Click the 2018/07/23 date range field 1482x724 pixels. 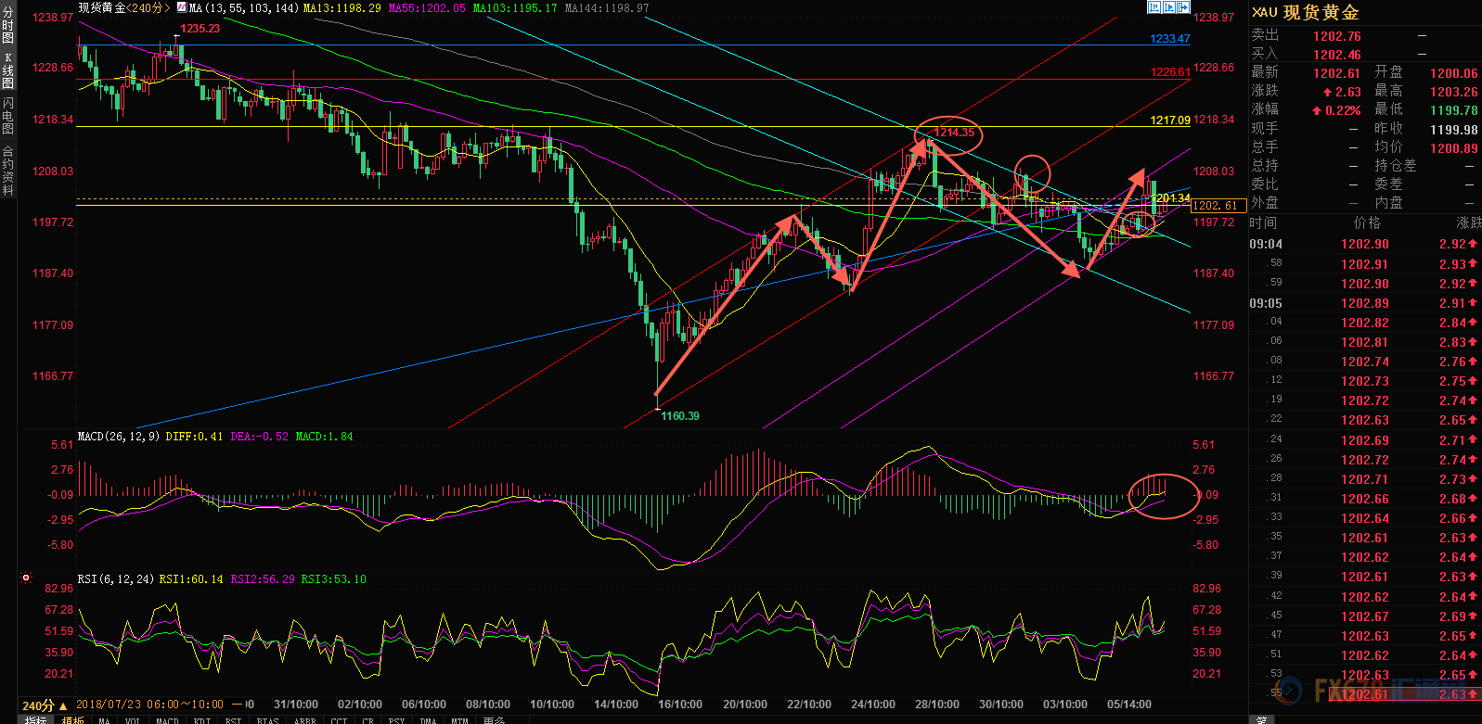pos(150,705)
